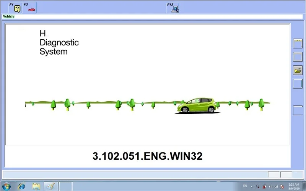Launch Internet Explorer from taskbar

(21, 186)
